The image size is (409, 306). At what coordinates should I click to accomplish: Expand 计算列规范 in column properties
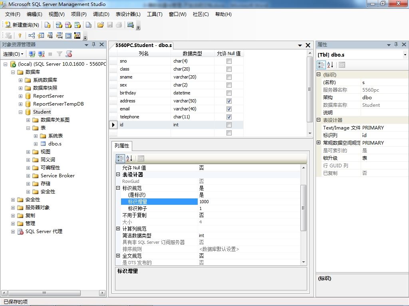point(118,228)
